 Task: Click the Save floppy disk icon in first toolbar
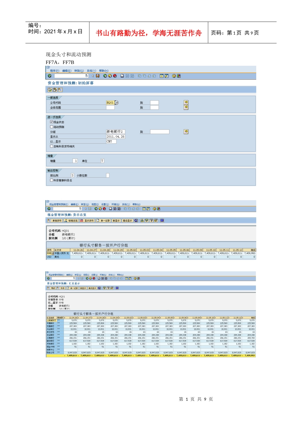[x=98, y=76]
